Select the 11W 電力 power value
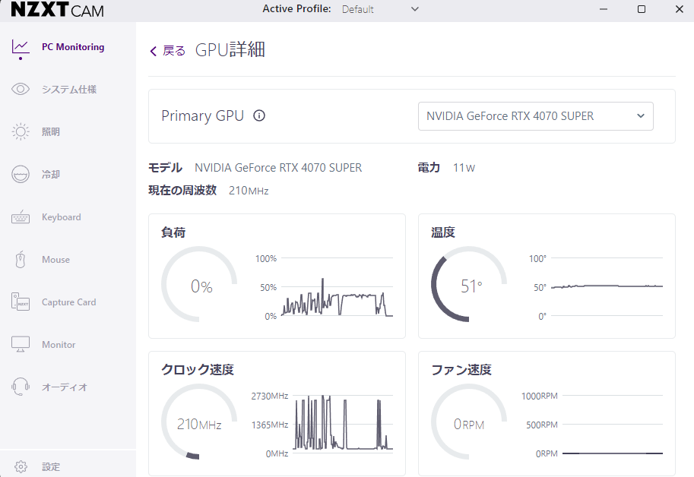 click(464, 167)
